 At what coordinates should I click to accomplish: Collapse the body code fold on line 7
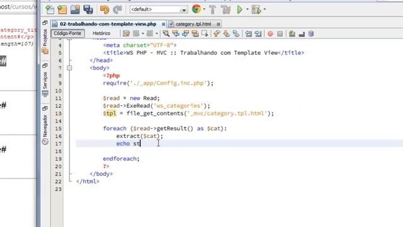point(69,68)
